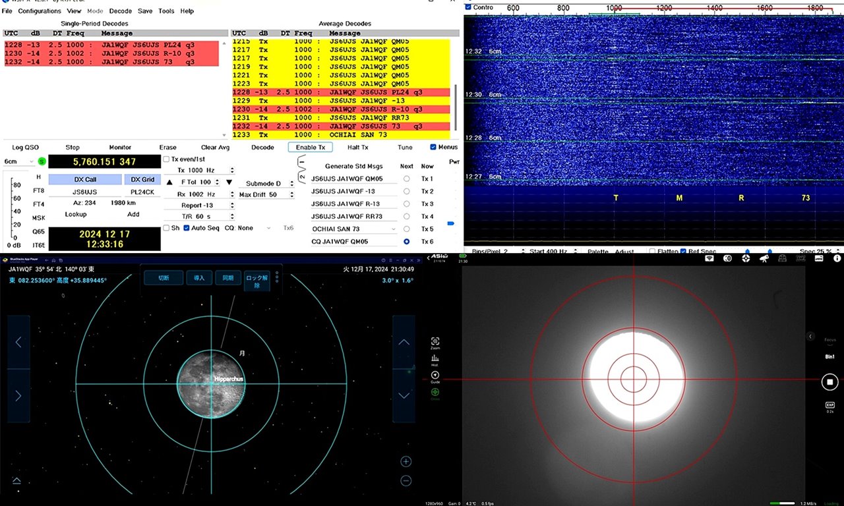The image size is (844, 506).
Task: Adjust the Pwr power slider
Action: pyautogui.click(x=451, y=223)
